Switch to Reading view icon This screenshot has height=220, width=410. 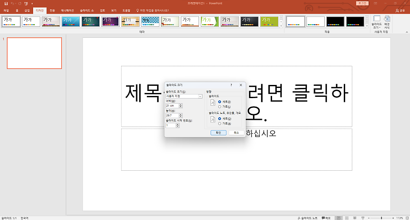pyautogui.click(x=355, y=218)
